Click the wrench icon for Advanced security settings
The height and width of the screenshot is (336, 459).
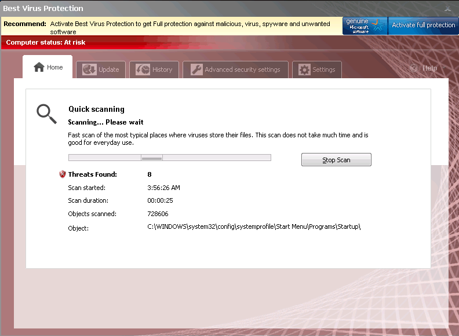click(196, 70)
